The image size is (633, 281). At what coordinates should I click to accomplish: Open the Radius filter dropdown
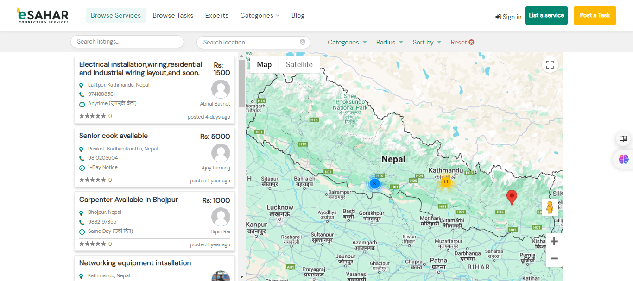point(390,42)
